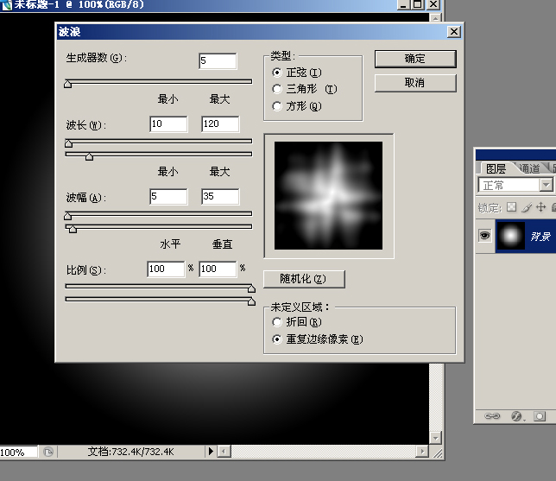Click the 波长 maximum value field
This screenshot has width=556, height=481.
220,123
